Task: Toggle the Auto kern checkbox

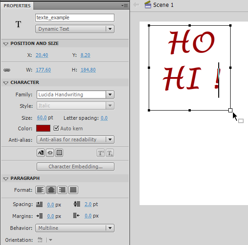Action: click(56, 128)
